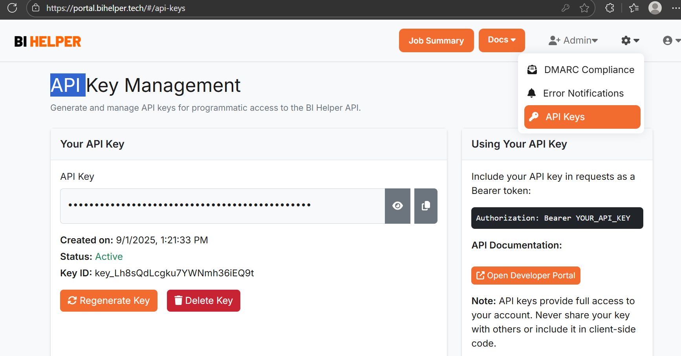Click the API Key Management heading
Image resolution: width=681 pixels, height=356 pixels.
tap(145, 85)
